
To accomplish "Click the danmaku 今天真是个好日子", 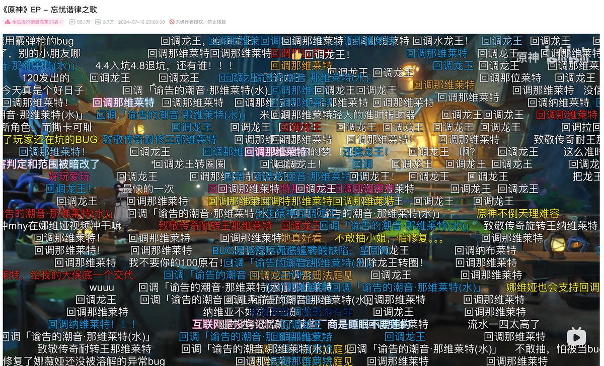I will coord(43,90).
